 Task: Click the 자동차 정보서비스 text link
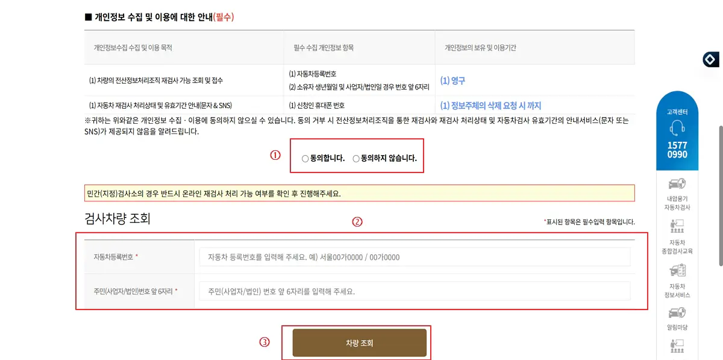tap(677, 291)
